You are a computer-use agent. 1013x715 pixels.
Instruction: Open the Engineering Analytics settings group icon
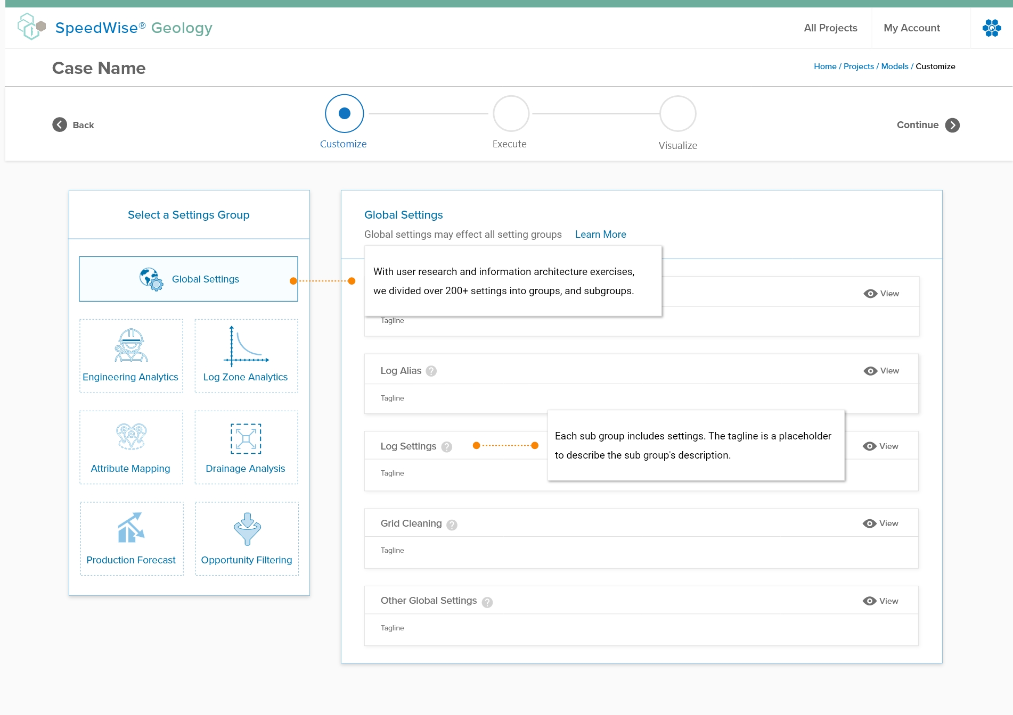pos(131,346)
